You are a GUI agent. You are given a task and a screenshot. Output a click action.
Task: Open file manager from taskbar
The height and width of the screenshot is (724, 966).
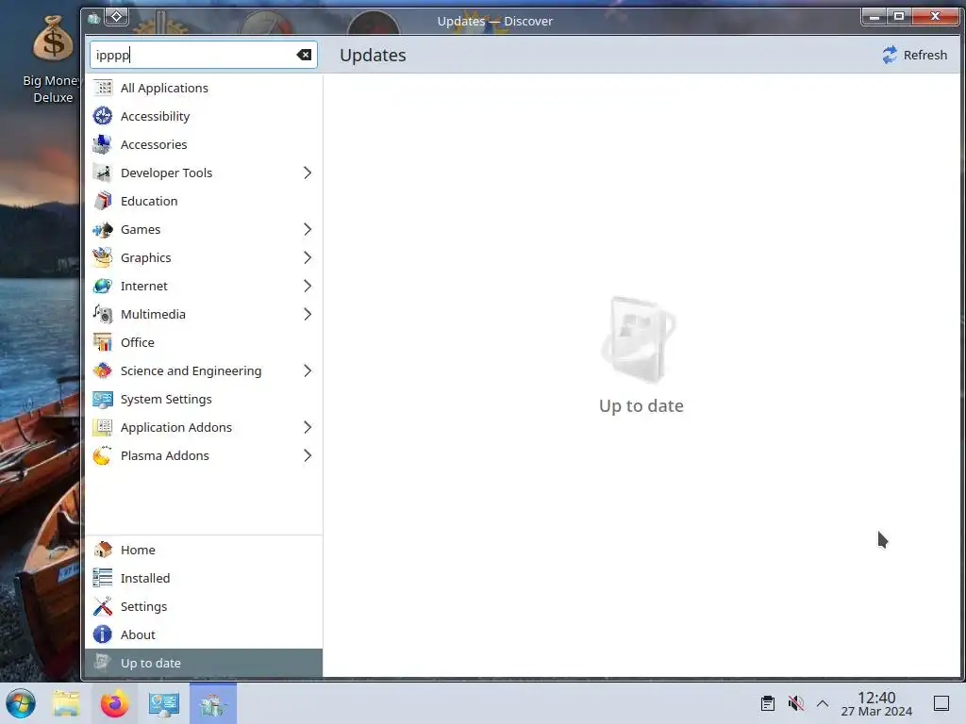pyautogui.click(x=66, y=703)
